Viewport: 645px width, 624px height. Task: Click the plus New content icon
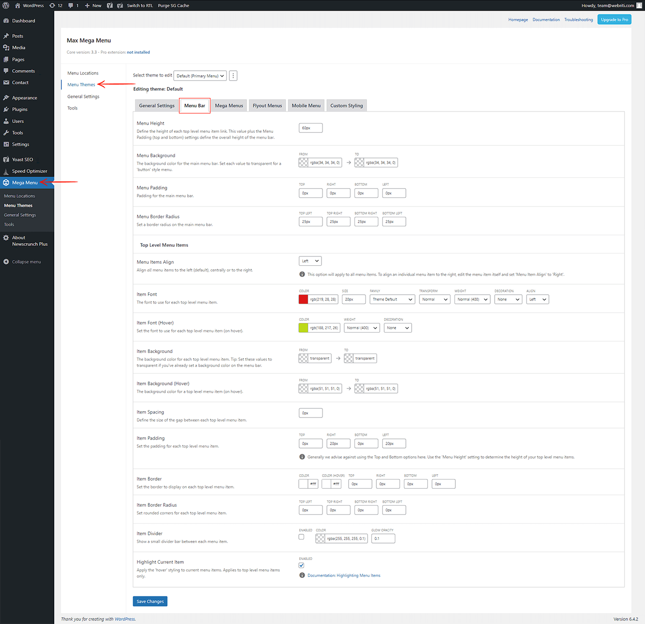tap(87, 5)
